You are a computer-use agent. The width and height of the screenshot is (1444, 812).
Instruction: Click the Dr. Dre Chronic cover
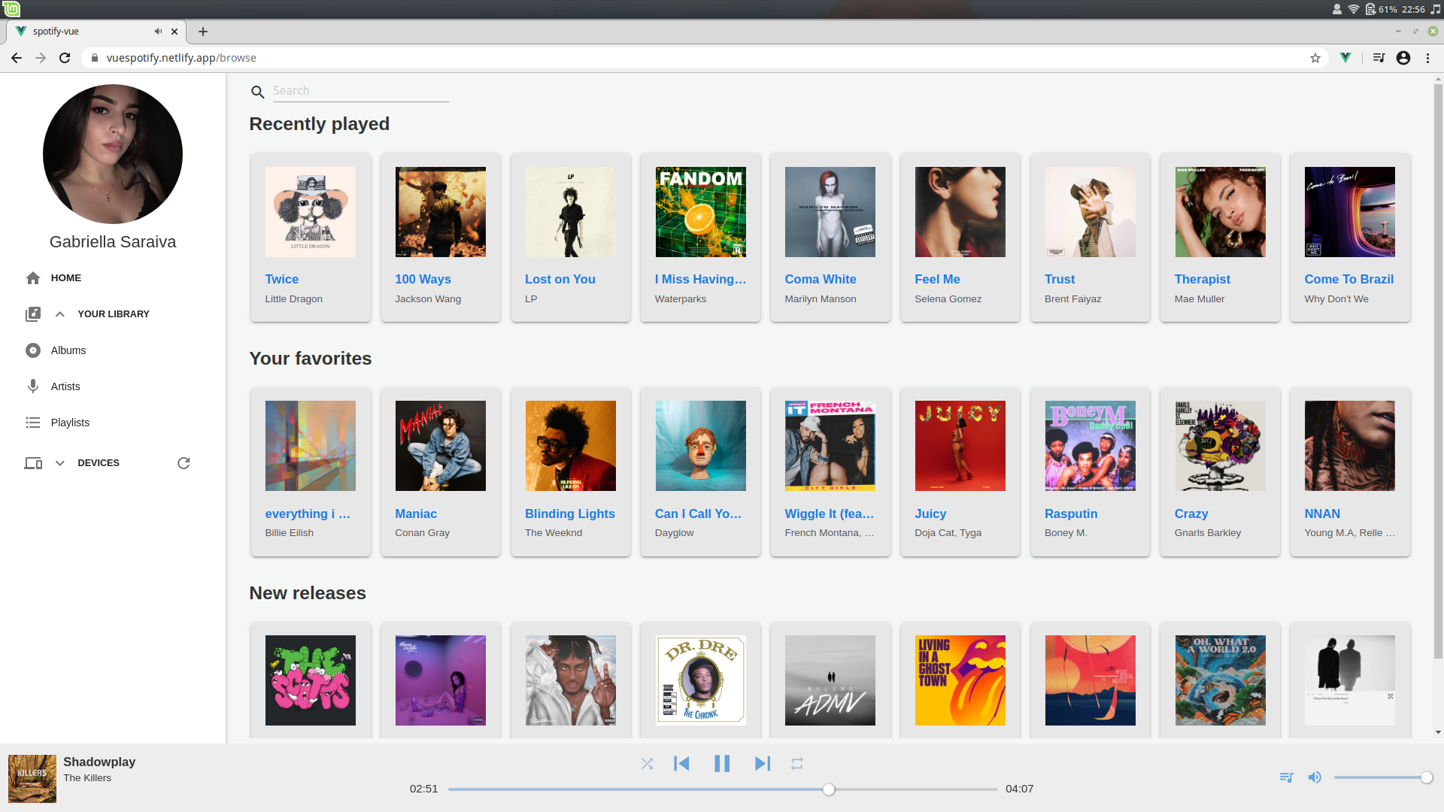click(x=701, y=680)
